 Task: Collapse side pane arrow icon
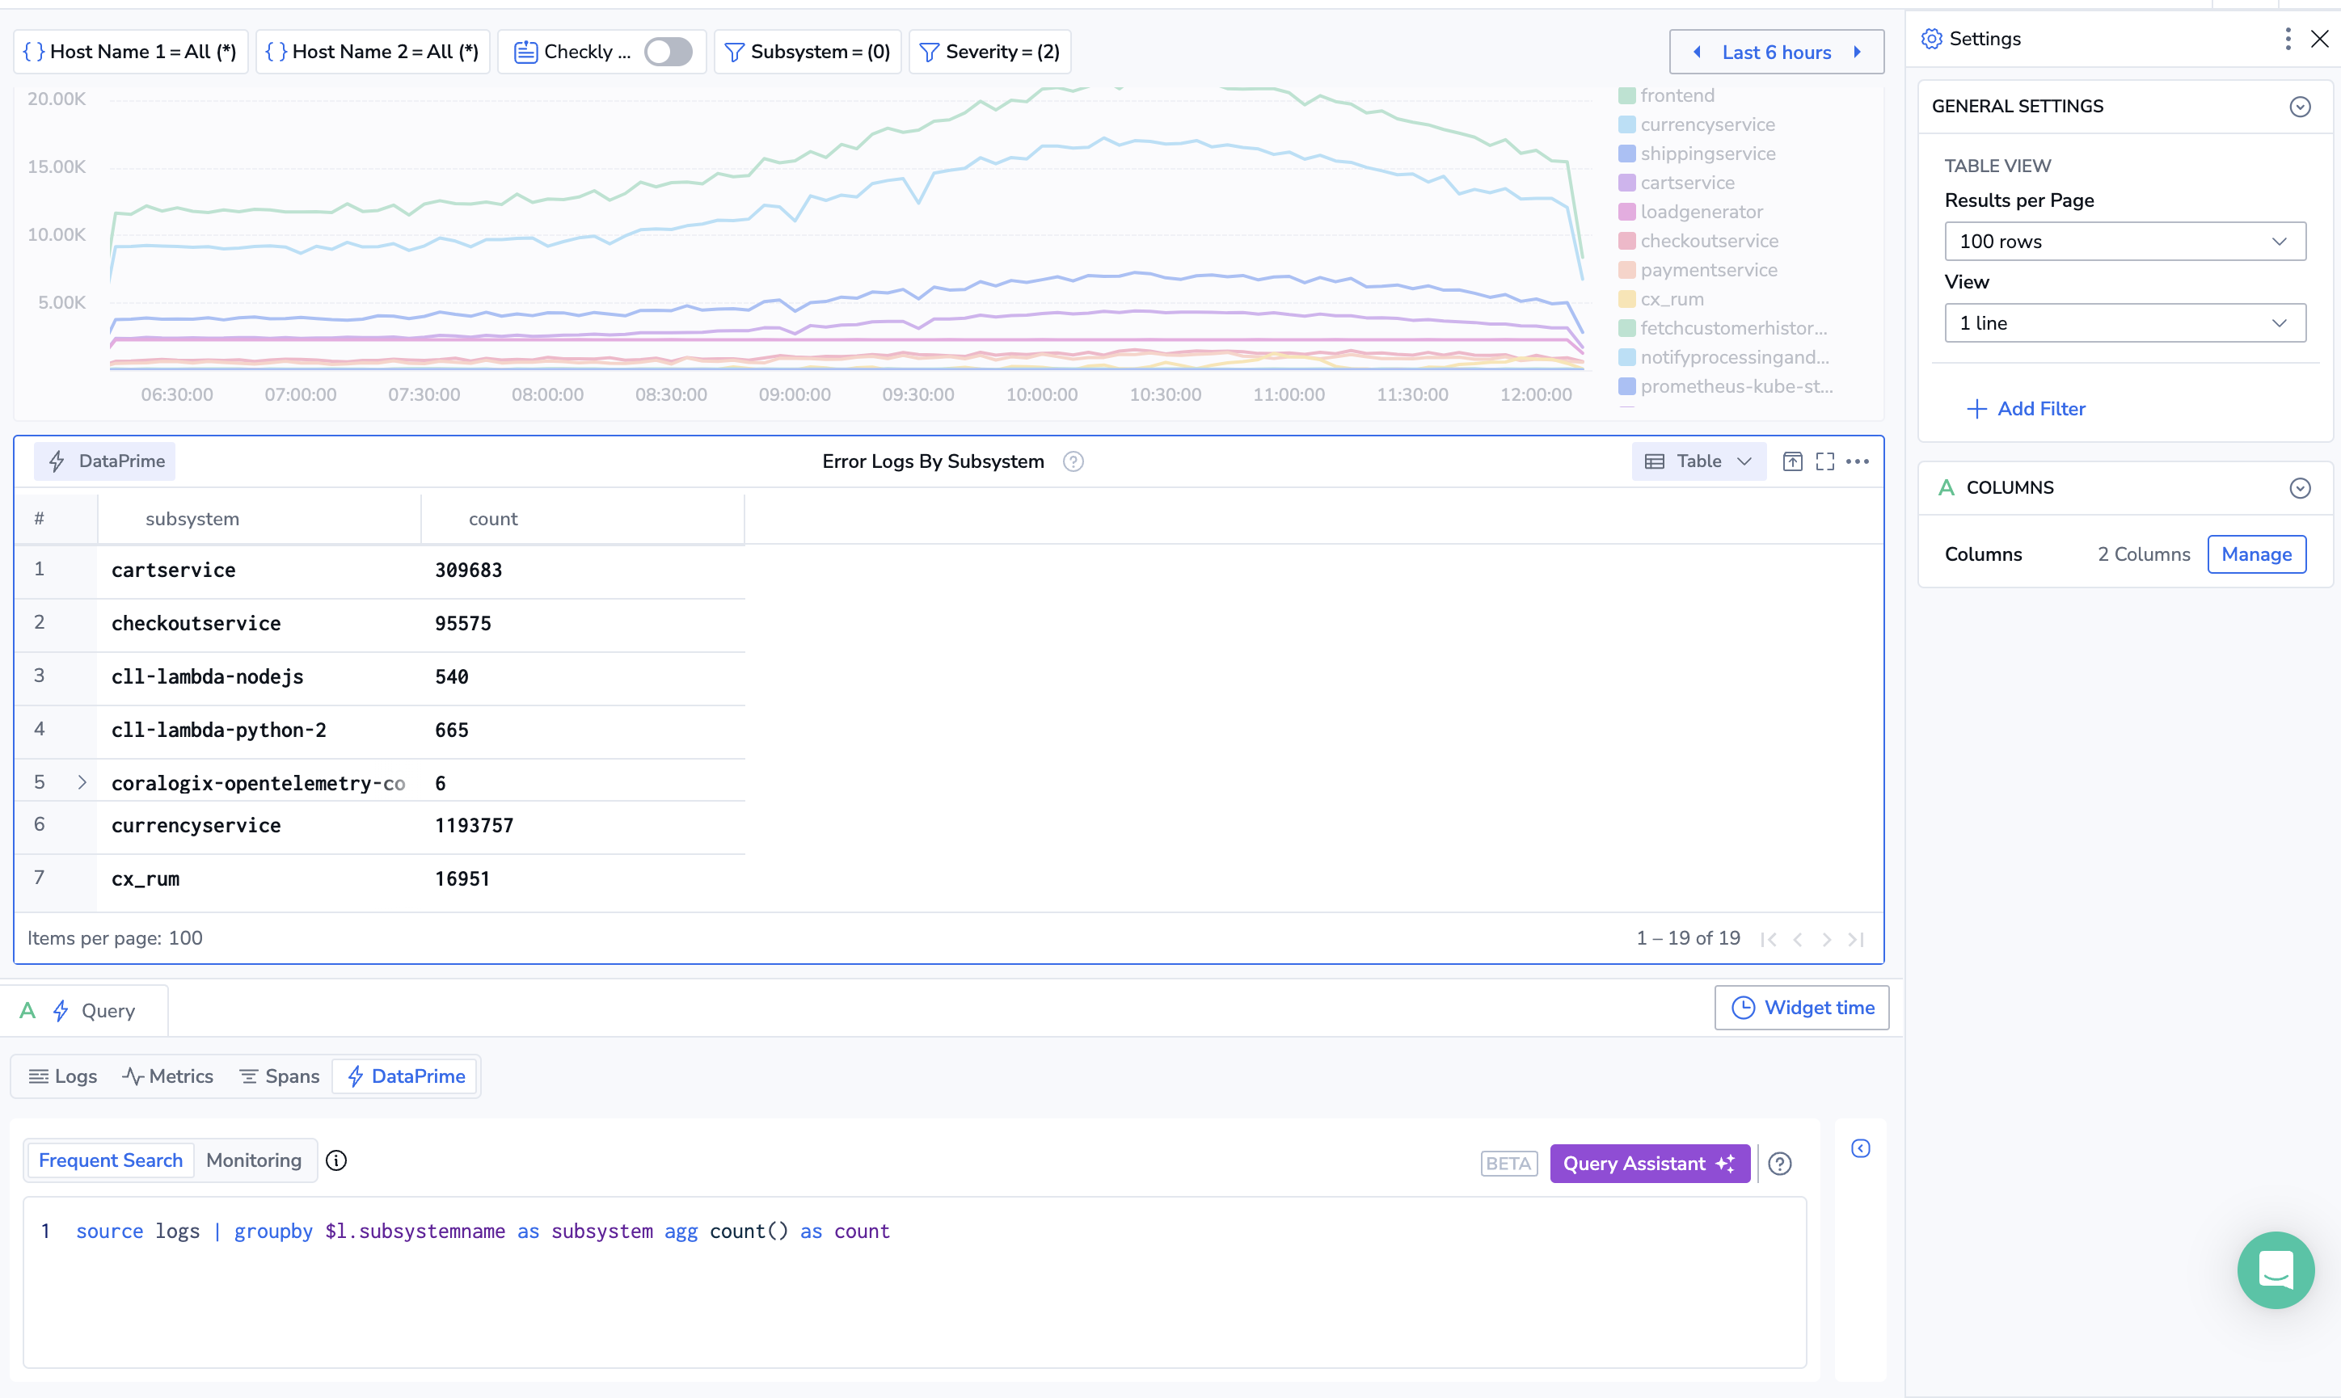(x=1861, y=1148)
